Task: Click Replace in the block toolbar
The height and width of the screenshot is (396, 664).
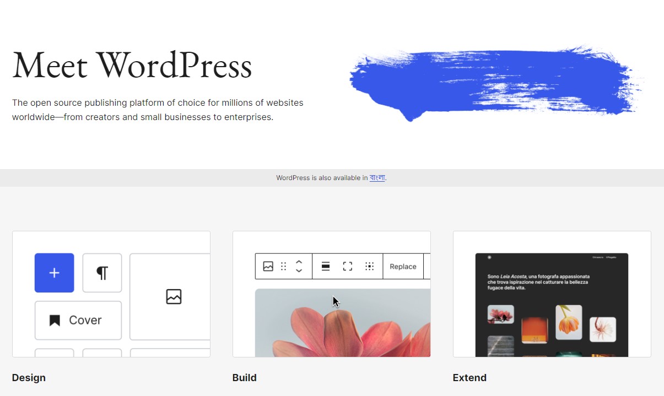Action: click(x=403, y=267)
